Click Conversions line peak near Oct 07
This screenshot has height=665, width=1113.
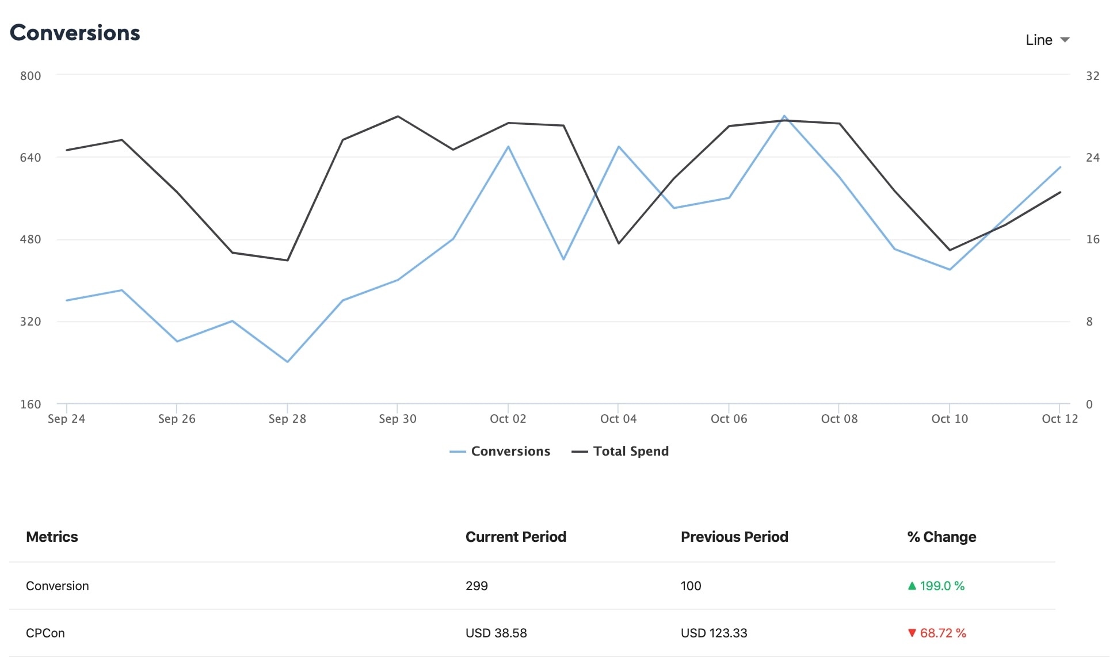(784, 116)
